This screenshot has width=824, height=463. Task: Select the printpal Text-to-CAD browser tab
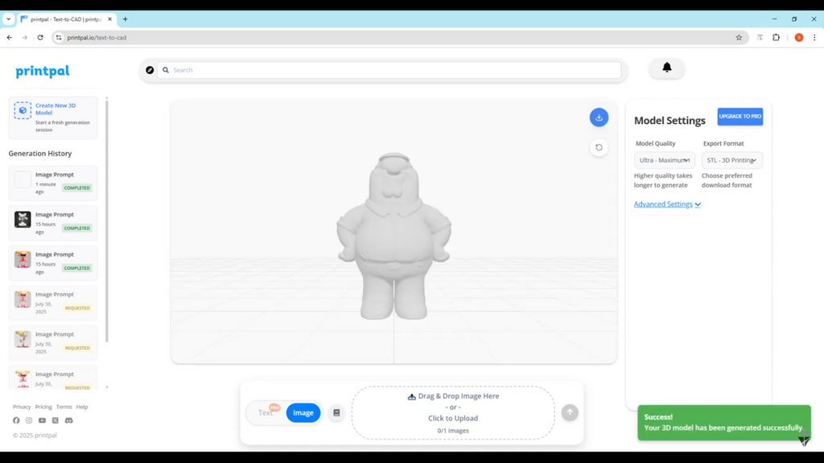(x=65, y=19)
